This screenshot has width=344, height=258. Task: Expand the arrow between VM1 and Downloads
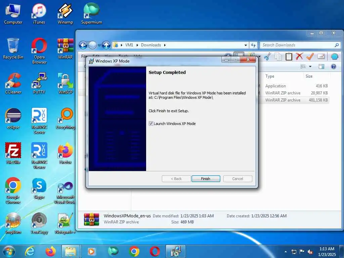tap(137, 45)
